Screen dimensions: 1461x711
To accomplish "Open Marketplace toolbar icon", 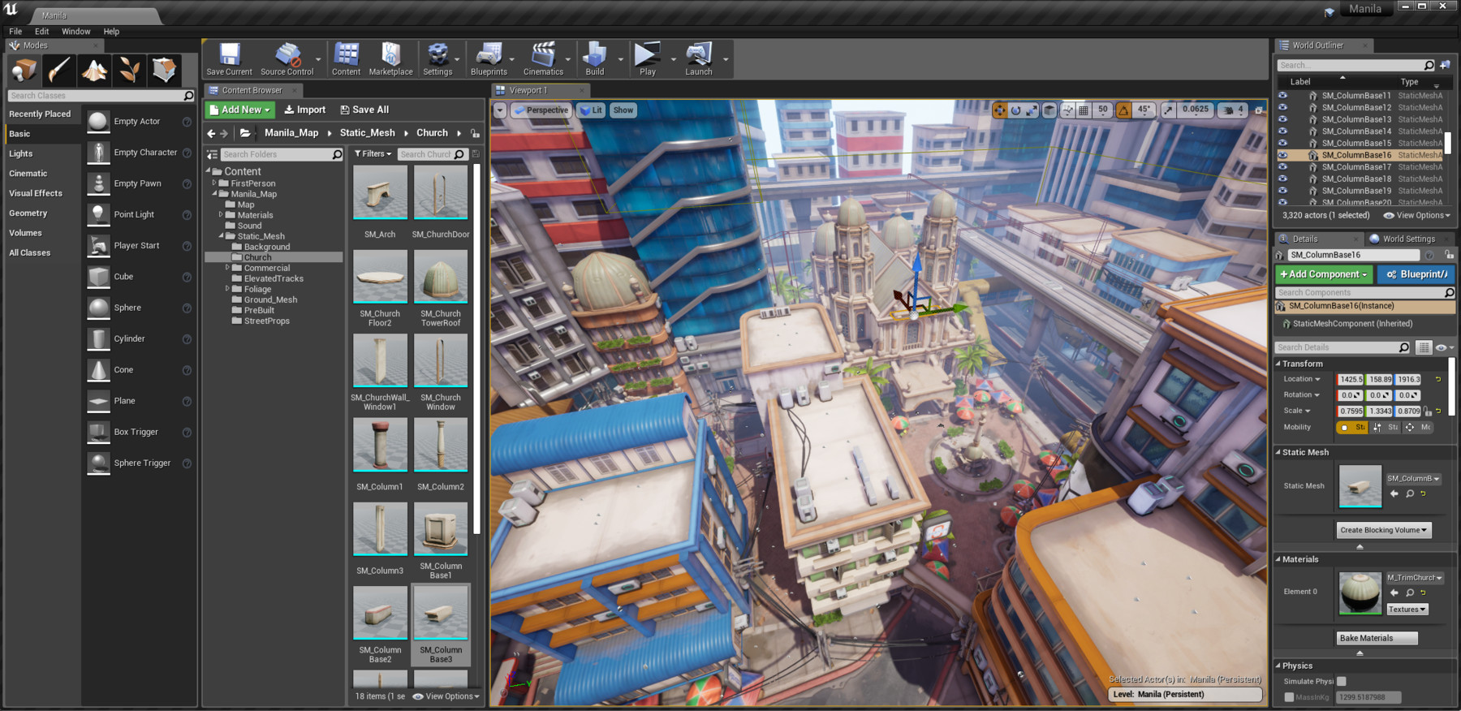I will pos(390,59).
